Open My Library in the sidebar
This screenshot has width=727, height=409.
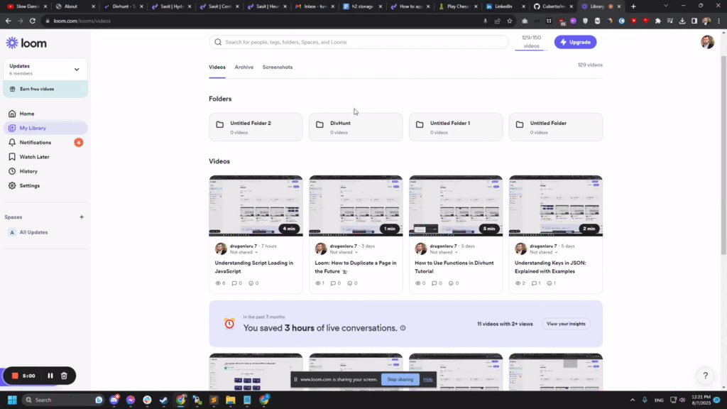(45, 128)
